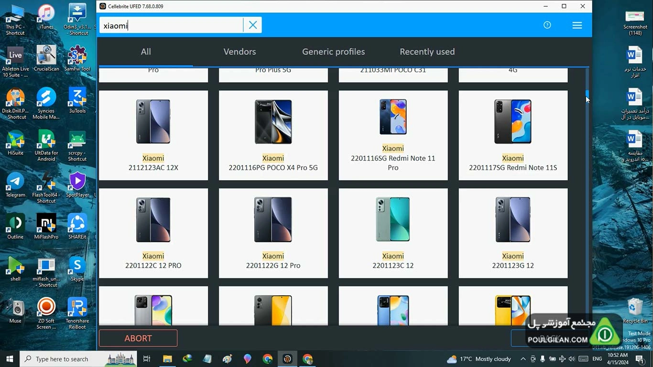
Task: Open the FlashTool64 shortcut icon
Action: (46, 188)
